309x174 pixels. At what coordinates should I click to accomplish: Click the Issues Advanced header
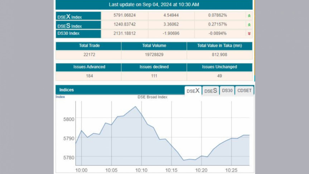pyautogui.click(x=89, y=67)
